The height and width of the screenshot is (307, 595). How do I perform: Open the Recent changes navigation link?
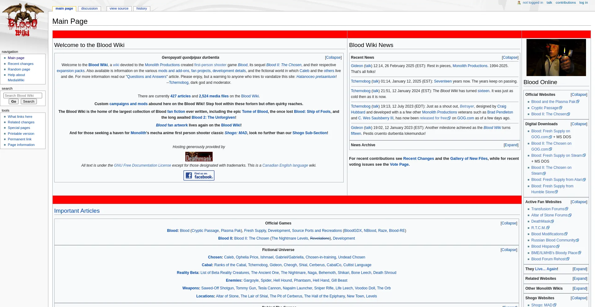point(20,64)
